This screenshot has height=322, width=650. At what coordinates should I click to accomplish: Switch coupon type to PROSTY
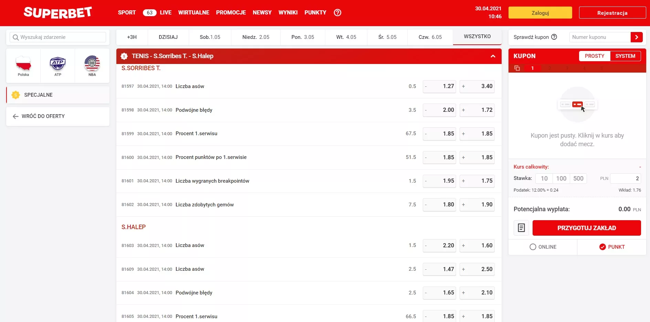coord(595,56)
